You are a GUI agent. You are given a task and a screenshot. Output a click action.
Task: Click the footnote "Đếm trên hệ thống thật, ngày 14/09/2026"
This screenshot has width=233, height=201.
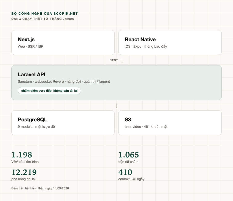40,188
